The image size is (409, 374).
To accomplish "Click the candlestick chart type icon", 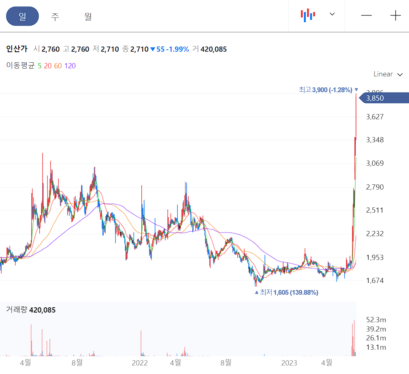I will tap(308, 15).
